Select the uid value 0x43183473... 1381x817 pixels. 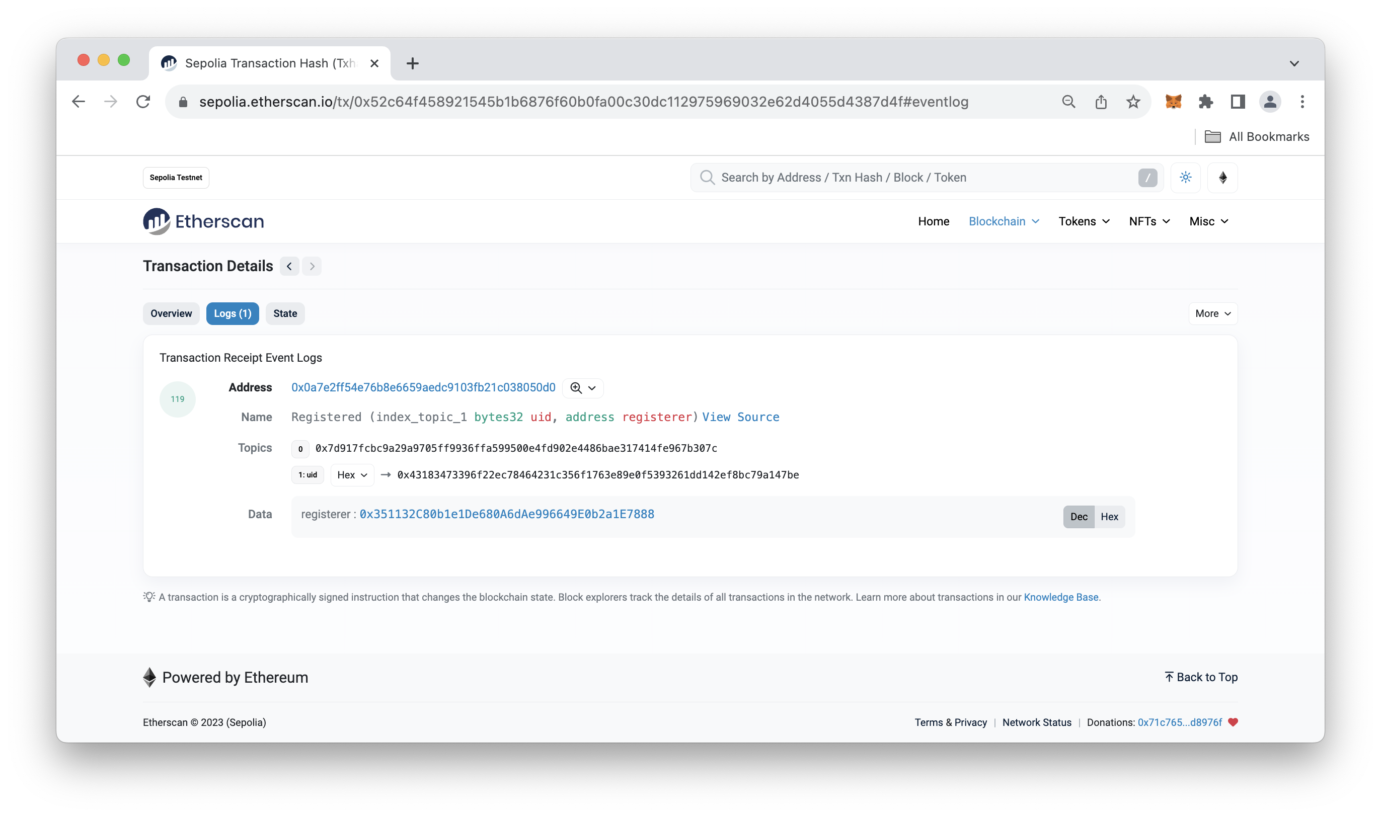pos(598,474)
